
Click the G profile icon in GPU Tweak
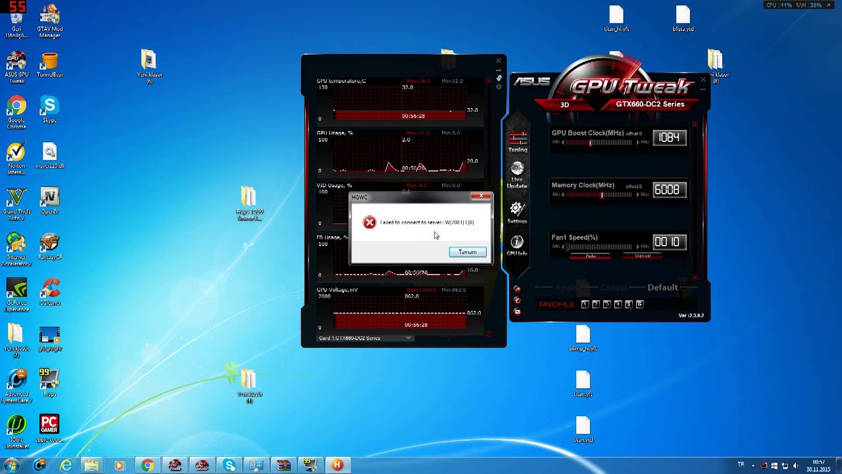pos(640,304)
